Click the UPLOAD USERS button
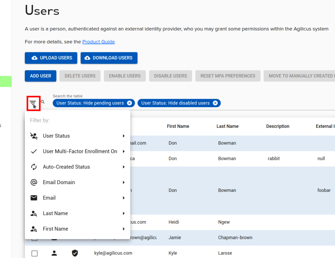 [x=51, y=58]
